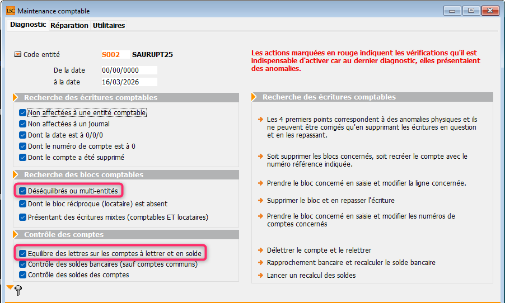Open the 'Code entité' dropdown icon

17,55
